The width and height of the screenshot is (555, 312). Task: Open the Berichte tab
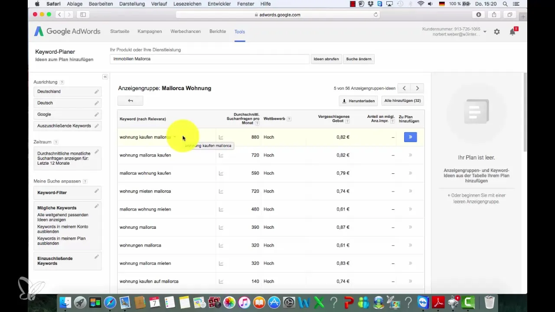218,32
